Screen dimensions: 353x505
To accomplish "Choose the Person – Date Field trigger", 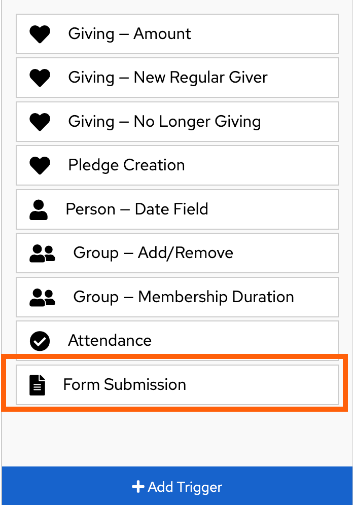I will [x=176, y=209].
